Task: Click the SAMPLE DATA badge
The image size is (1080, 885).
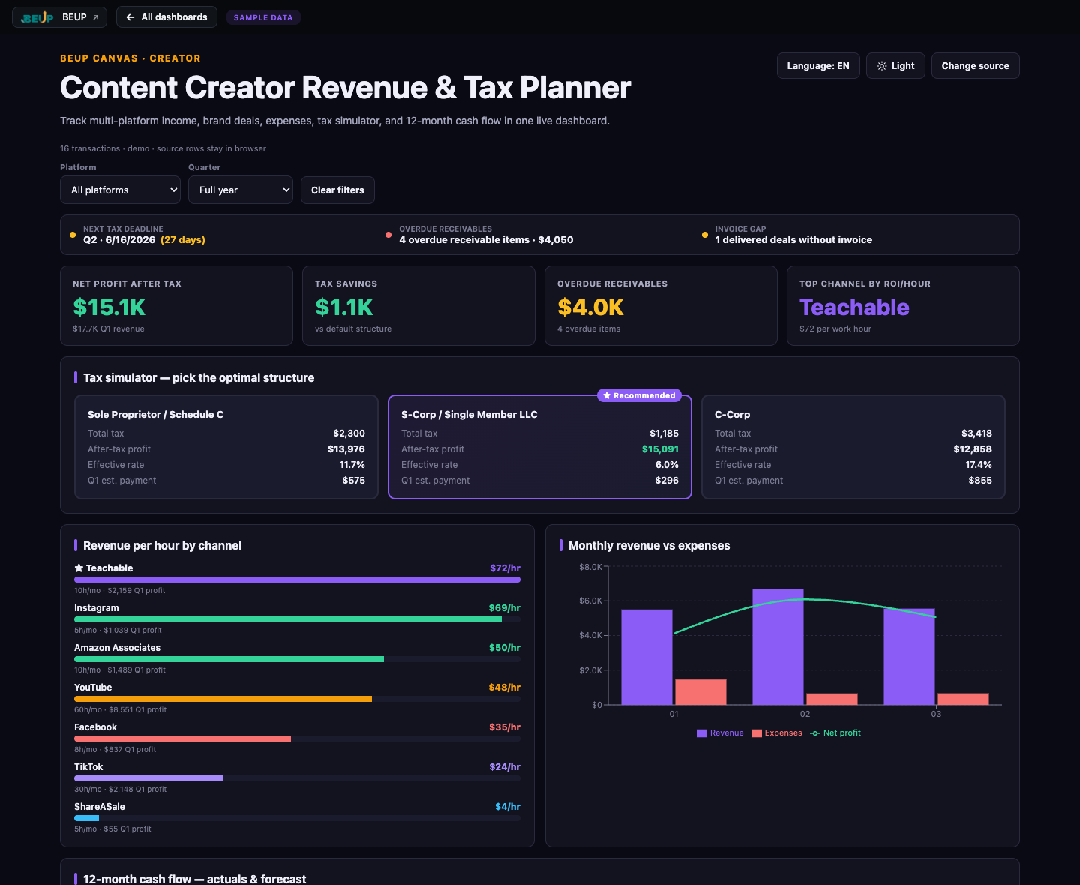Action: (x=263, y=17)
